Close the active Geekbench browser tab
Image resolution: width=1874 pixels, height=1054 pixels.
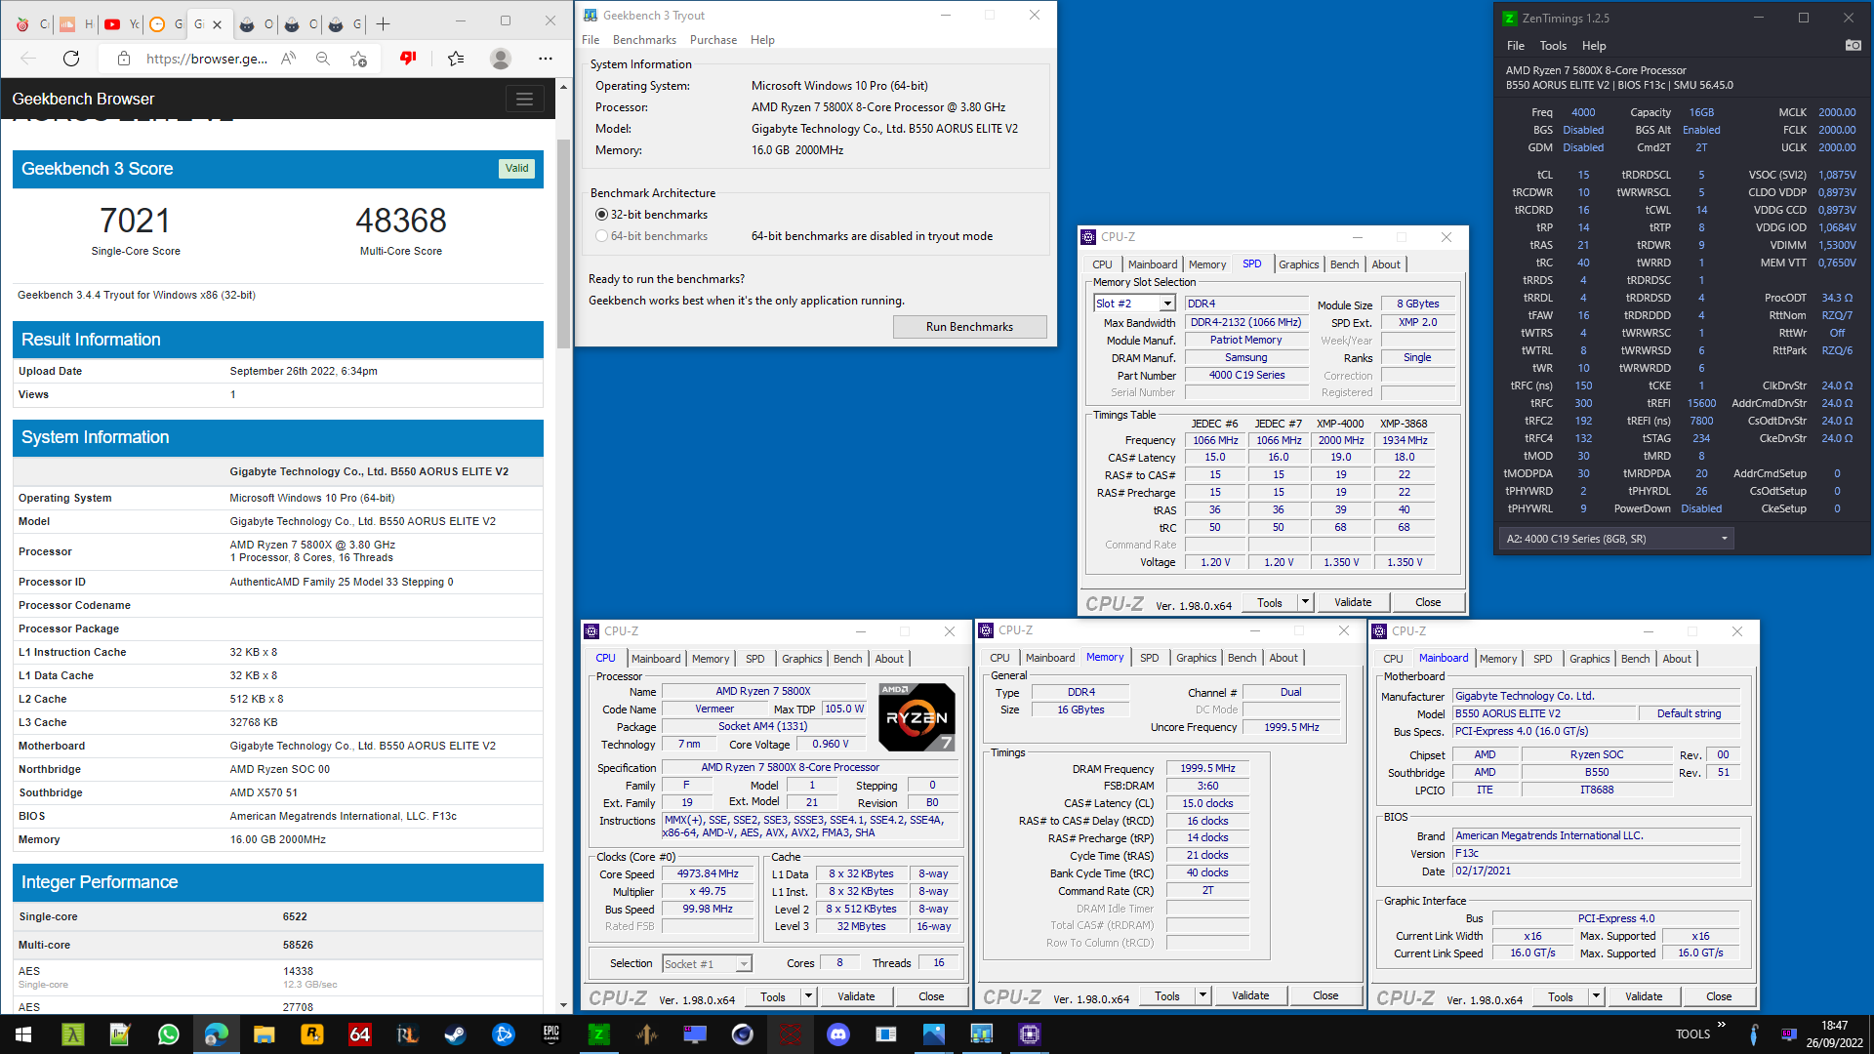coord(217,24)
